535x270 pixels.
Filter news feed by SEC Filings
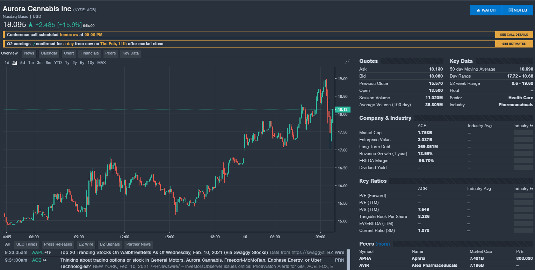pyautogui.click(x=27, y=244)
